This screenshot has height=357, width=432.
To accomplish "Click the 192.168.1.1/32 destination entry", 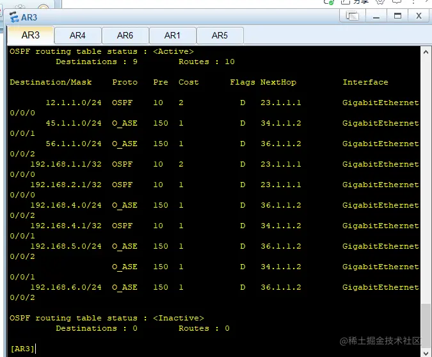I will tap(66, 164).
